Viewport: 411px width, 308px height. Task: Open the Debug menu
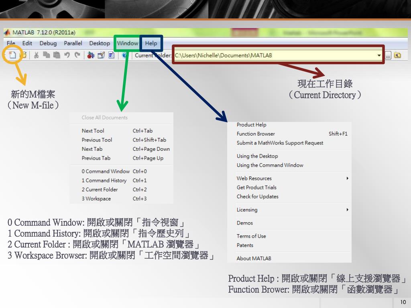(48, 43)
